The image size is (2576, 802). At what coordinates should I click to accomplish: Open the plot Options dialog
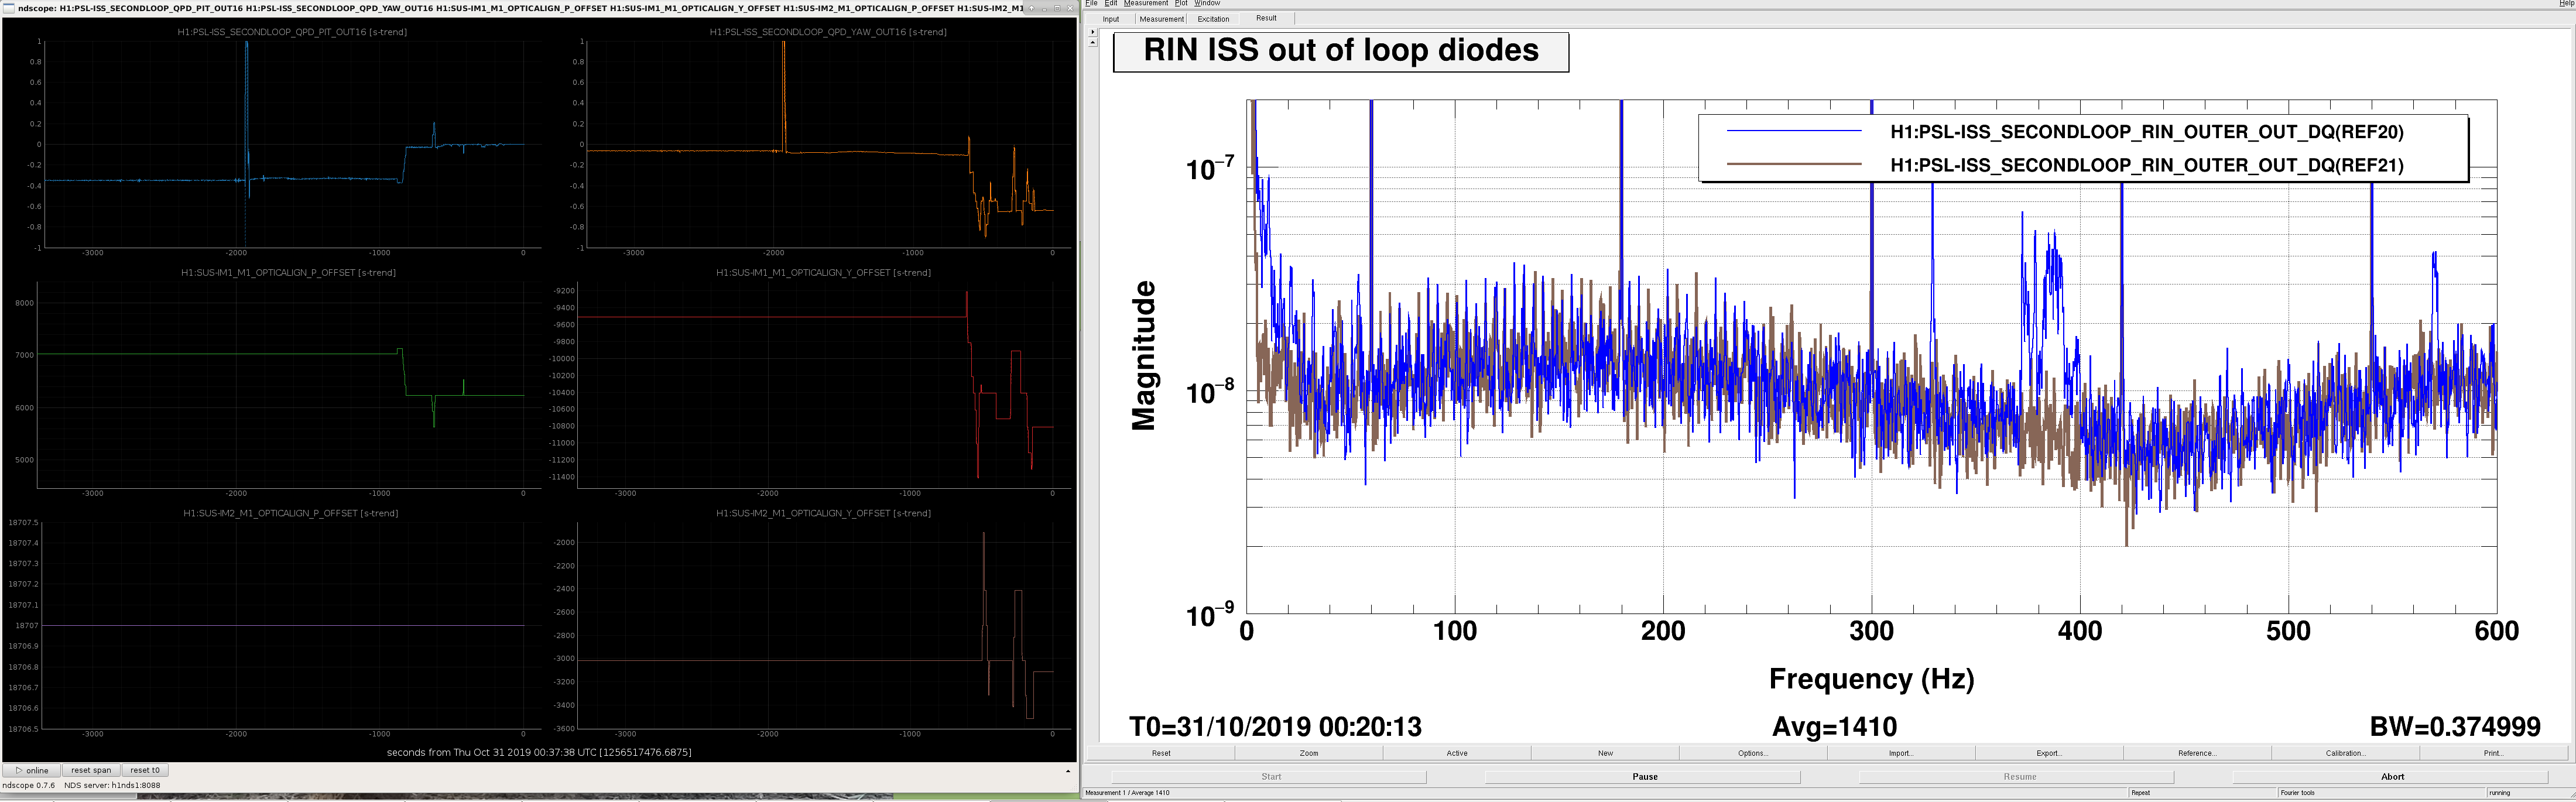[x=1753, y=753]
